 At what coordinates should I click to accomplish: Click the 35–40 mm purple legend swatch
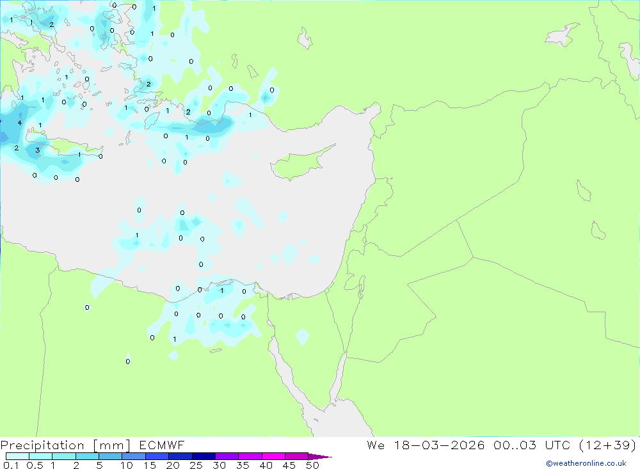pos(250,456)
